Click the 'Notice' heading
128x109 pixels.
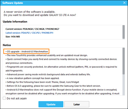coord(7,45)
